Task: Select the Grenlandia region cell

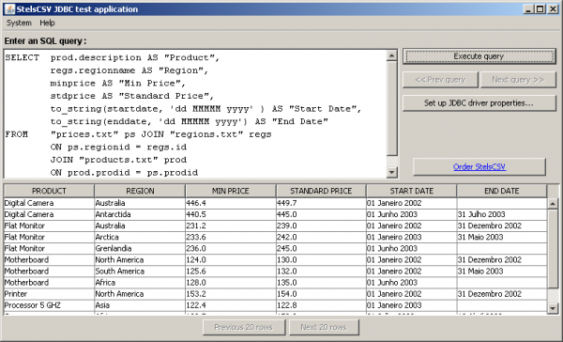Action: coord(140,249)
